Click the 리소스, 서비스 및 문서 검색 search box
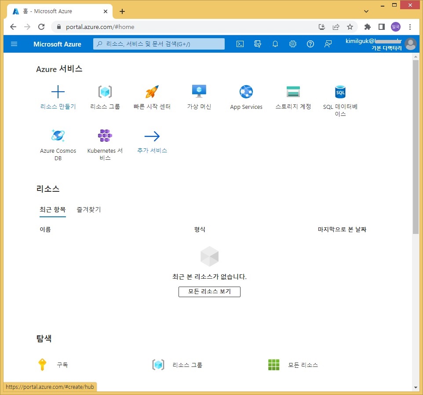The height and width of the screenshot is (395, 423). (x=159, y=44)
